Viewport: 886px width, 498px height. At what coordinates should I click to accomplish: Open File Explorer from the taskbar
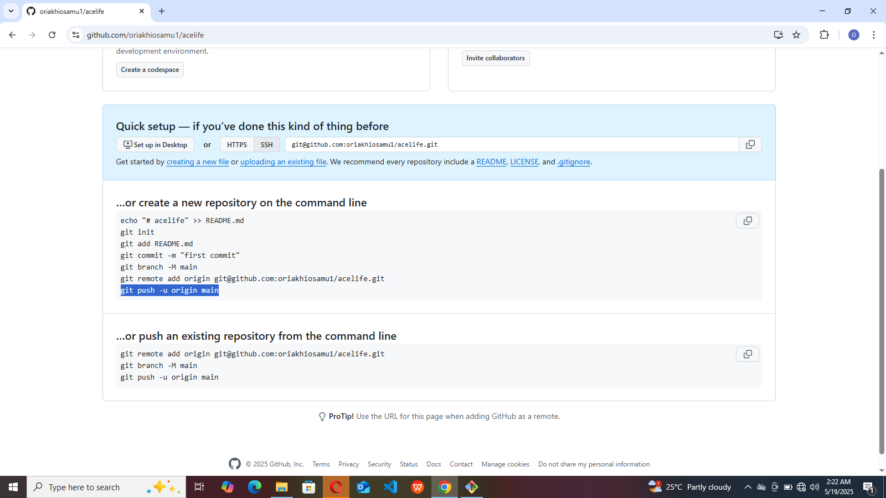coord(282,487)
